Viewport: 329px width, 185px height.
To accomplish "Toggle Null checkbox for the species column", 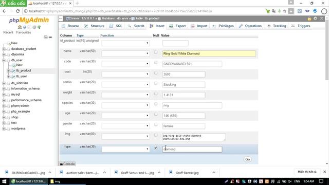I will 156,104.
